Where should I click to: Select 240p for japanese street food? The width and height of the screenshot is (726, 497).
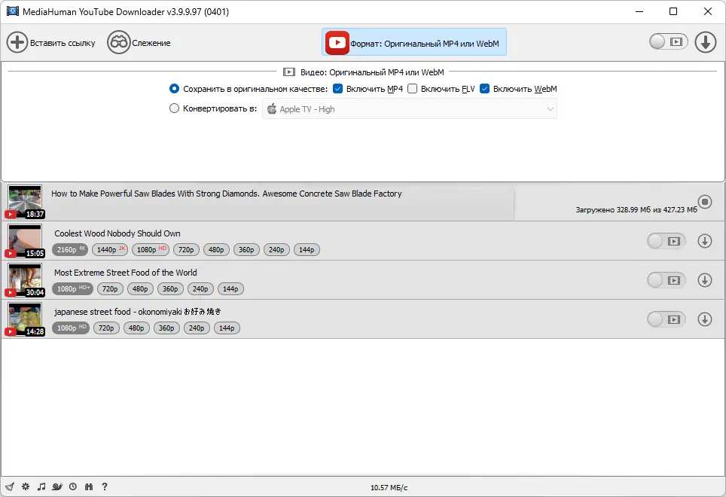197,328
